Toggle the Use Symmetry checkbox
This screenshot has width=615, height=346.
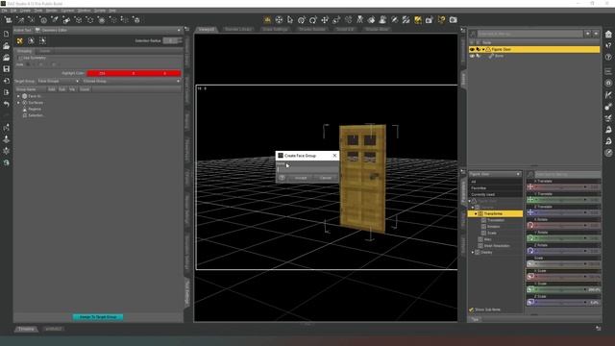coord(20,58)
